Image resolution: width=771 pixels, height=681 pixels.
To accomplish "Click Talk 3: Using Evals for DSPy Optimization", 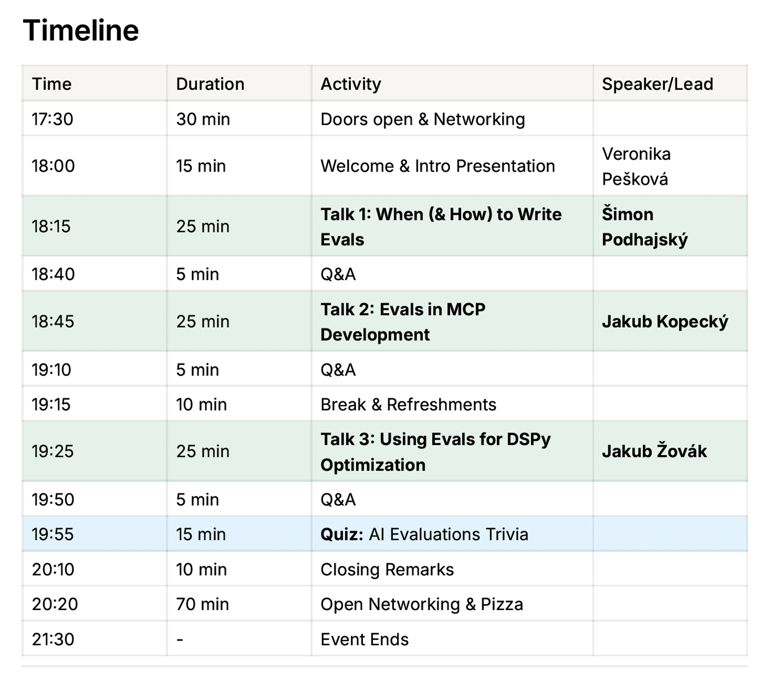I will 435,452.
